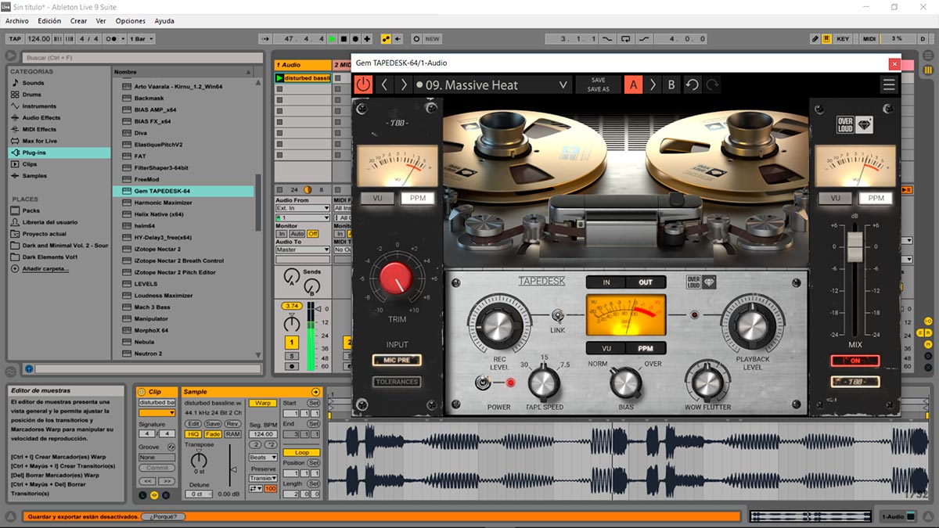
Task: Toggle the clip Loop switch
Action: click(302, 453)
